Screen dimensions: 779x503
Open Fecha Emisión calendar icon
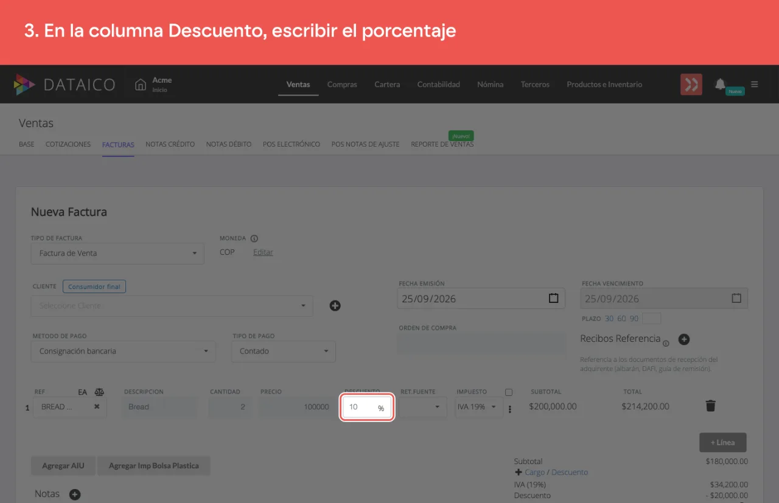point(553,299)
